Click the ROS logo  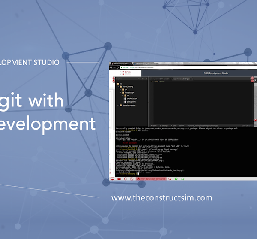(126, 73)
